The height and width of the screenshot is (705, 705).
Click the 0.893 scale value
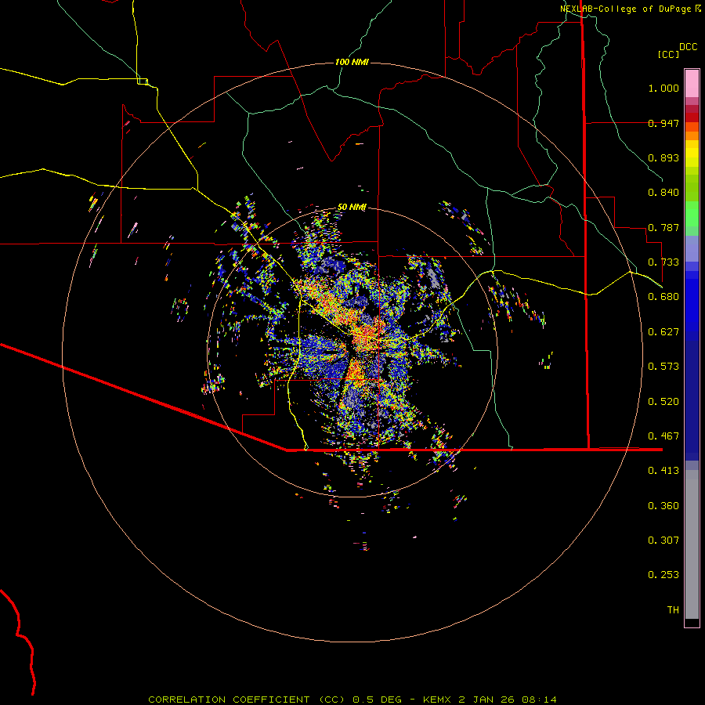[x=663, y=157]
